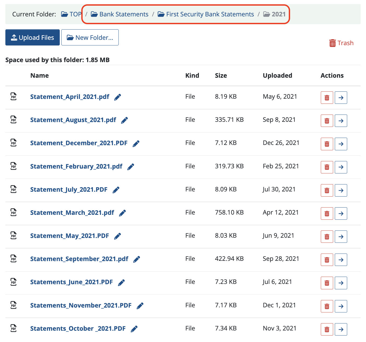Image resolution: width=366 pixels, height=342 pixels.
Task: Move Statement_May_2021.PDF using arrow button
Action: (341, 237)
